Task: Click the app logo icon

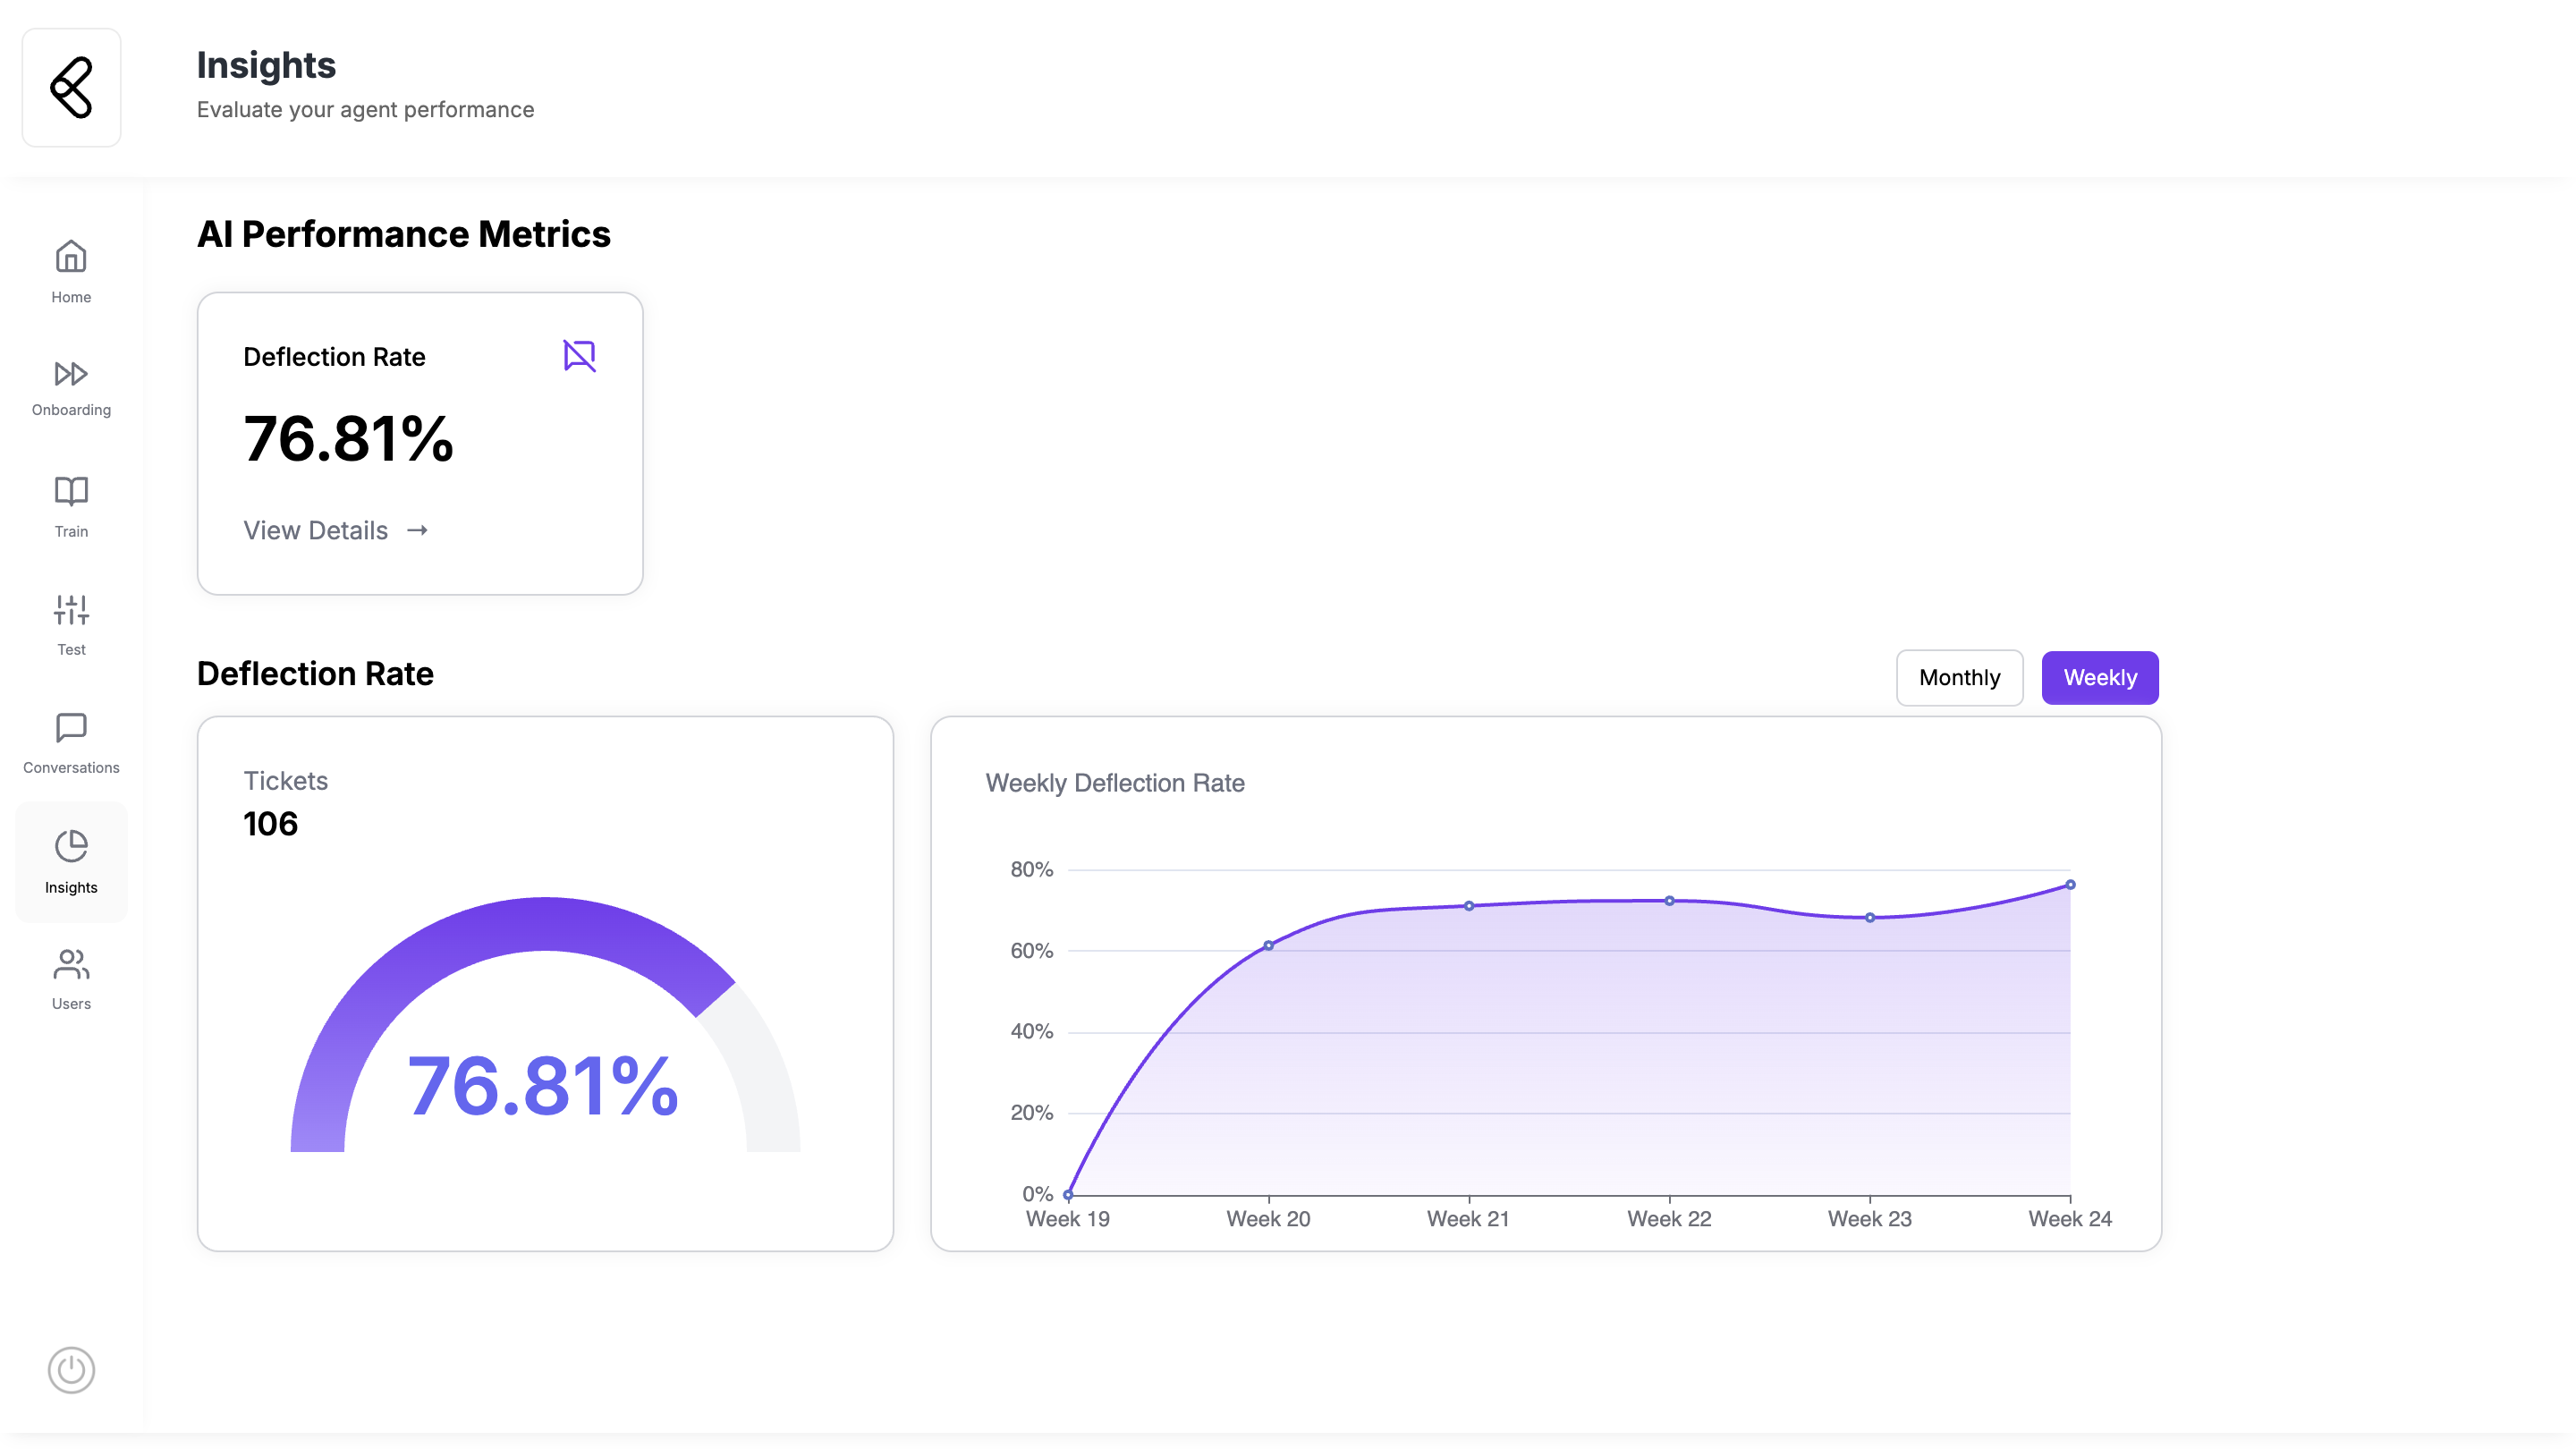Action: [x=71, y=88]
